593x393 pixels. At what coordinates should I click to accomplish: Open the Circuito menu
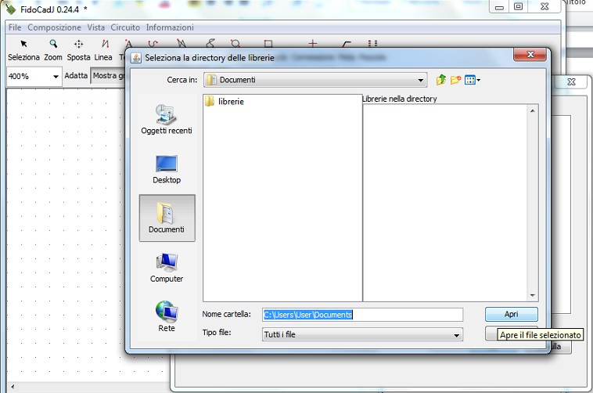tap(125, 27)
